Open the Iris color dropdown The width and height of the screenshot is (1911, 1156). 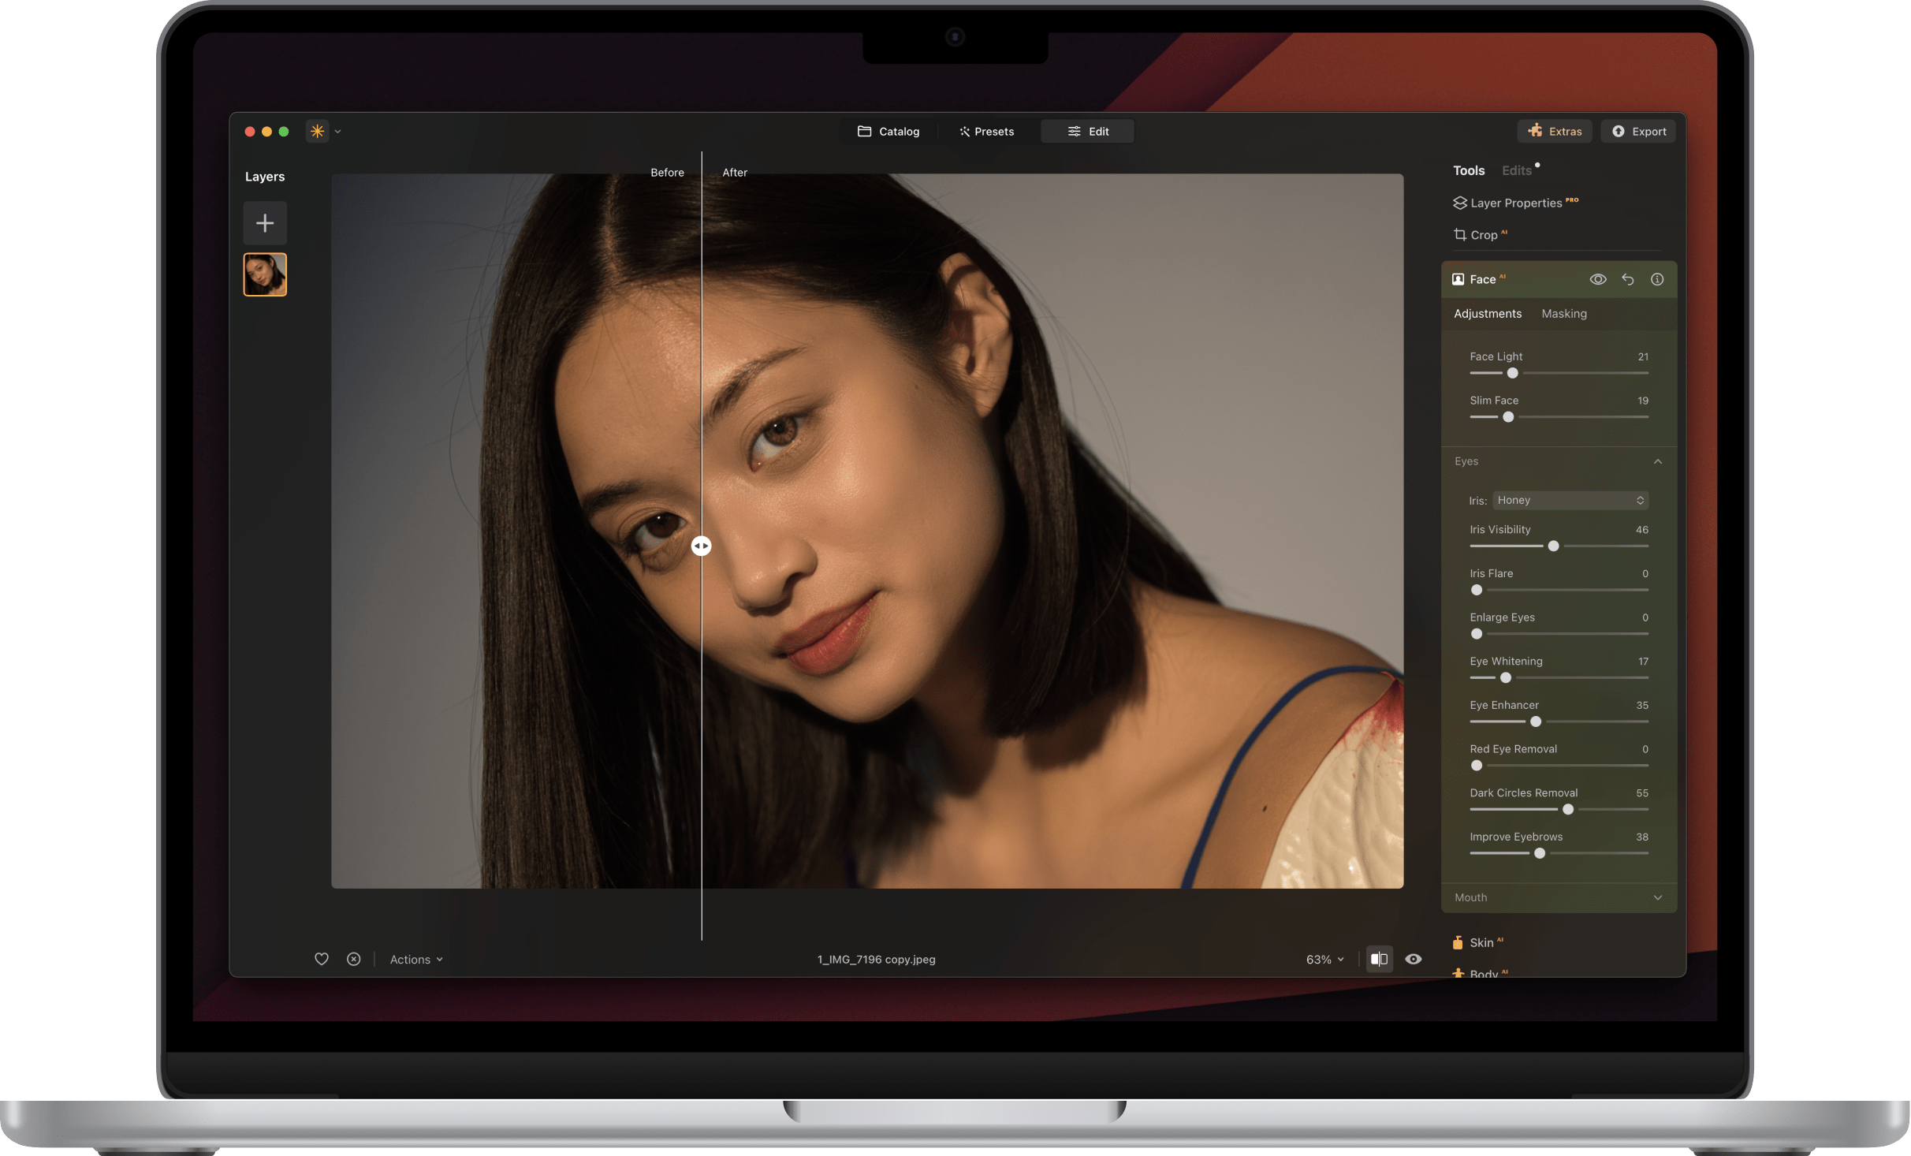(x=1570, y=500)
